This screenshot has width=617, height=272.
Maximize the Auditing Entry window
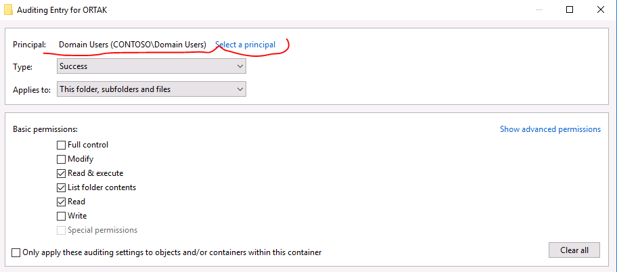(570, 10)
